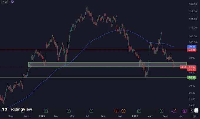Toggle the A auto scale button
200x119 pixels.
(x=192, y=110)
